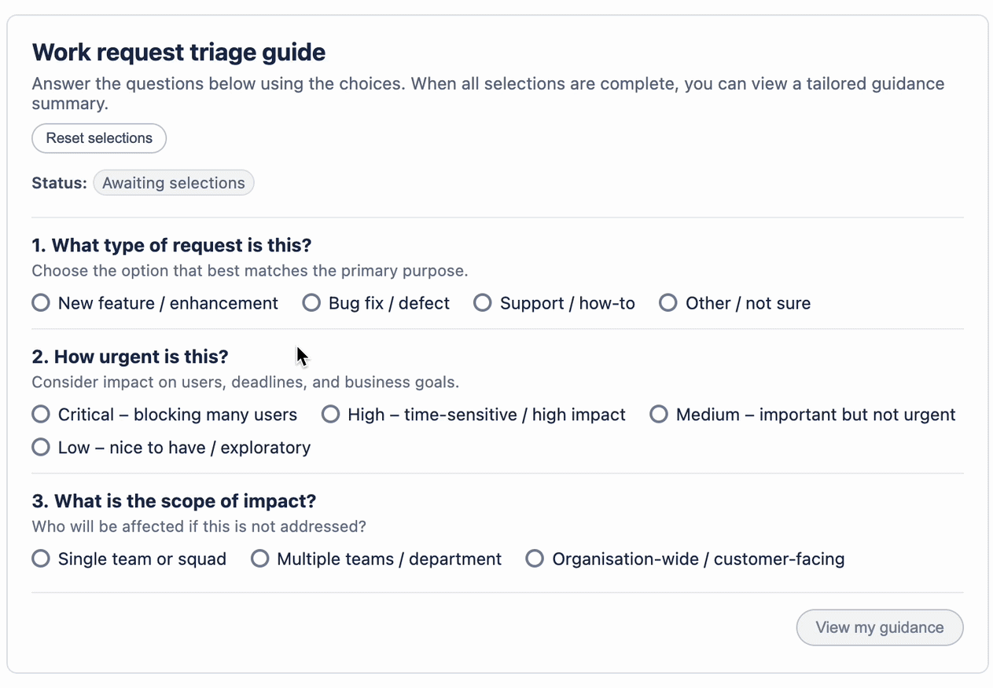Screen dimensions: 993x688
Task: Choose "Bug fix / defect" as request type
Action: tap(311, 302)
